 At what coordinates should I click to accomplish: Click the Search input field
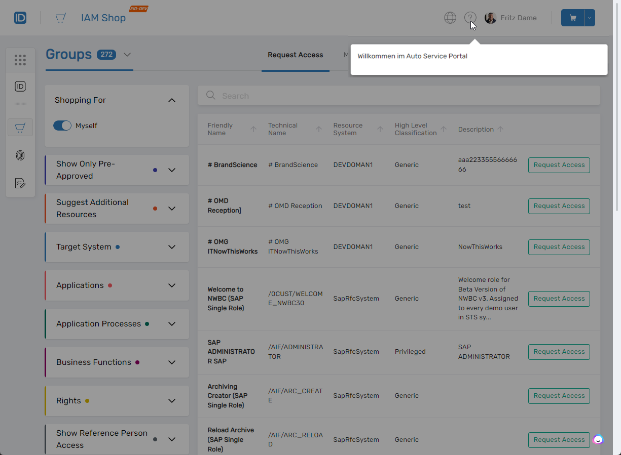coord(398,96)
